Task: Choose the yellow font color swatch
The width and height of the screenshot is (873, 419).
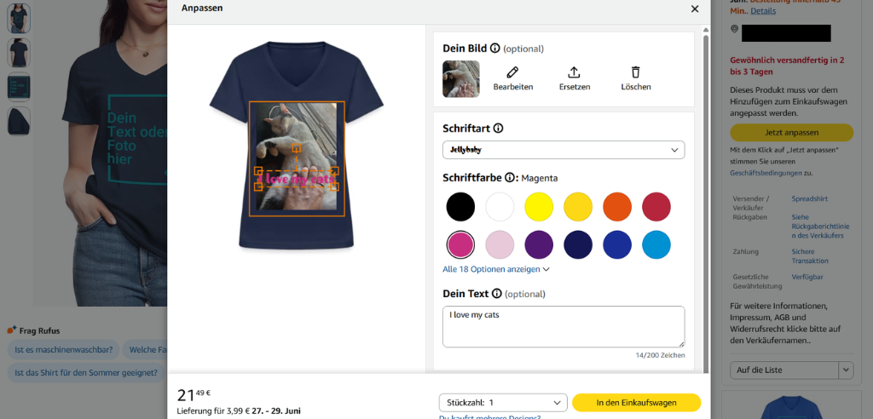Action: pos(539,207)
